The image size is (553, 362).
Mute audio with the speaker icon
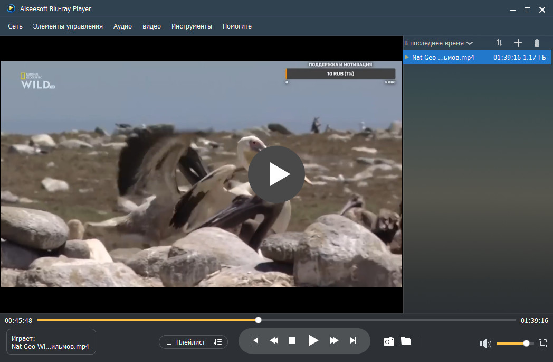coord(485,344)
